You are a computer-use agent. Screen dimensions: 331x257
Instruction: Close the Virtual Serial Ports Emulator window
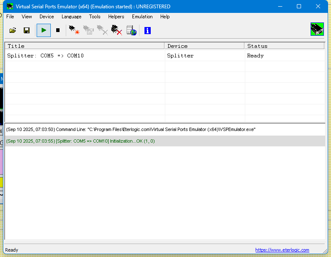click(x=318, y=6)
